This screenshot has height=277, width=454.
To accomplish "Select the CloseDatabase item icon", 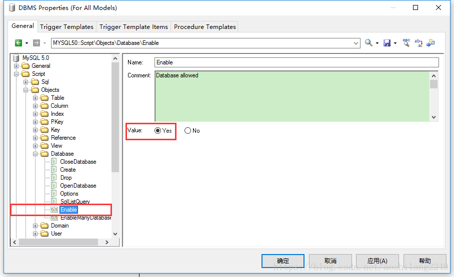I will coord(54,162).
